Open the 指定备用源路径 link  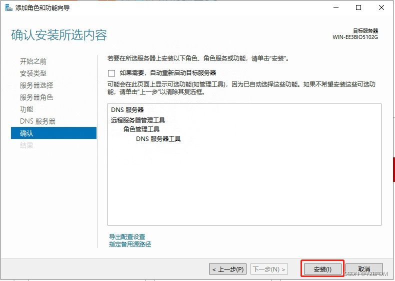(130, 244)
